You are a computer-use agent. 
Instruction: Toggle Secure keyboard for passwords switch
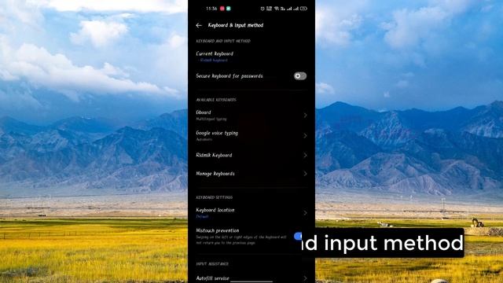point(300,76)
